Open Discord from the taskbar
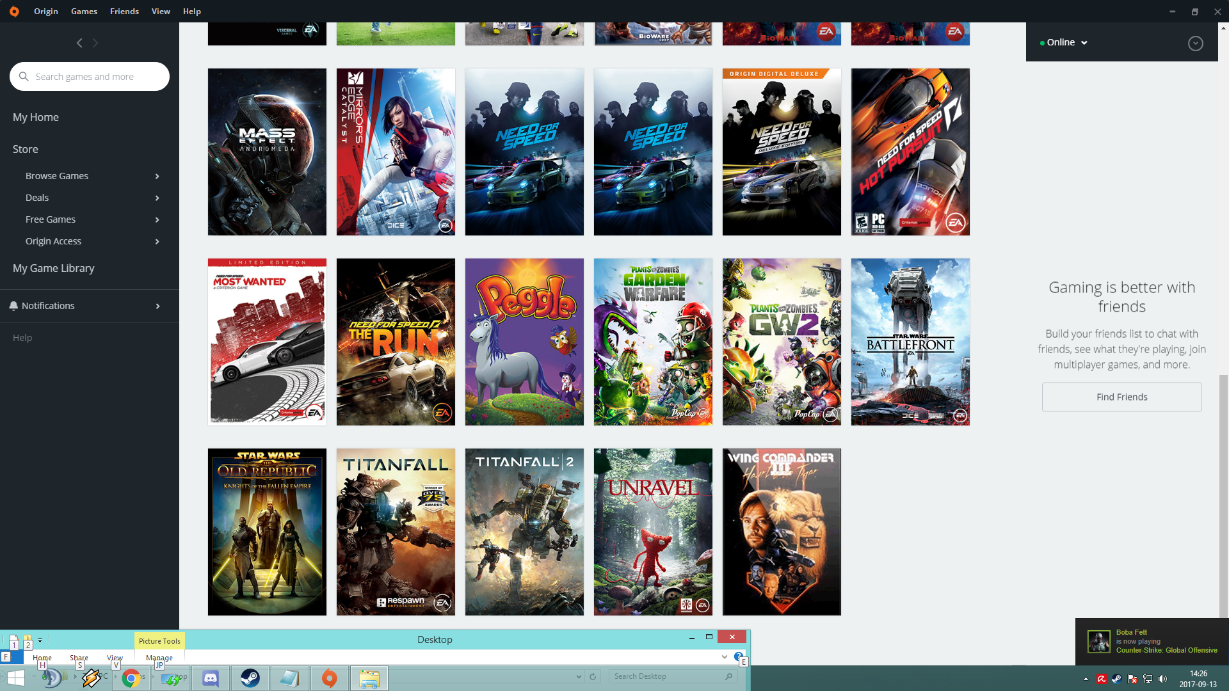The width and height of the screenshot is (1229, 691). pos(211,678)
